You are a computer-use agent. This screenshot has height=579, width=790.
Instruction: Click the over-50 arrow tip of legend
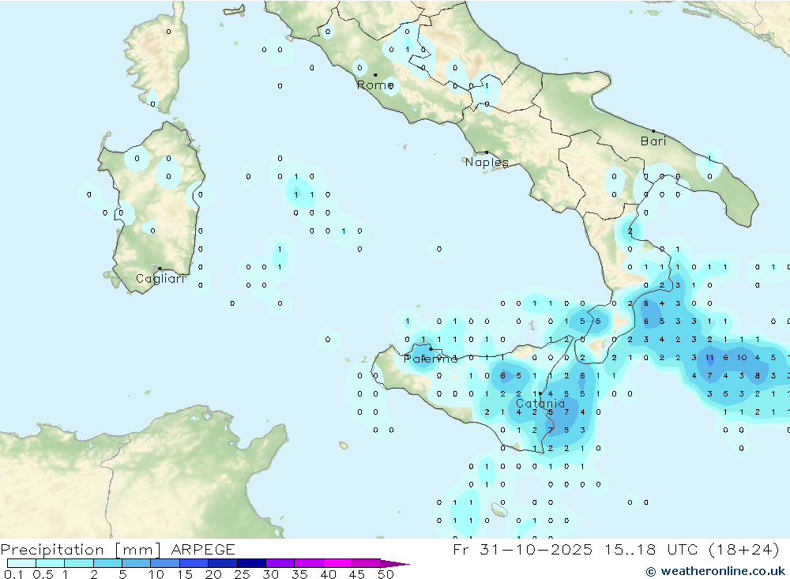[x=396, y=564]
